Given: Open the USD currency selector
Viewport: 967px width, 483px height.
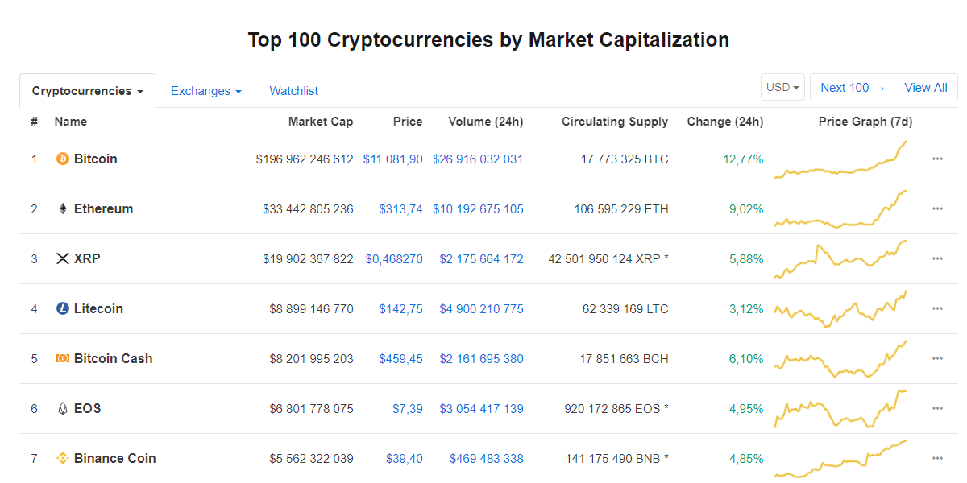Looking at the screenshot, I should click(x=782, y=88).
